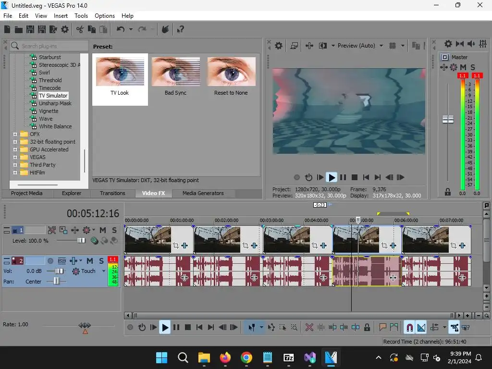Expand the OFX folder
Viewport: 492px width, 369px height.
15,134
